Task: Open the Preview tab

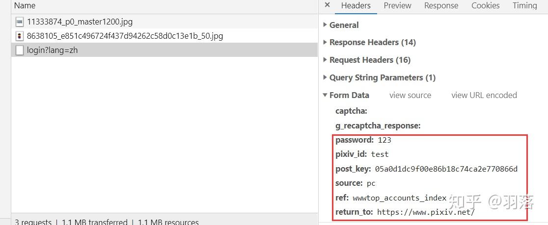Action: coord(397,5)
